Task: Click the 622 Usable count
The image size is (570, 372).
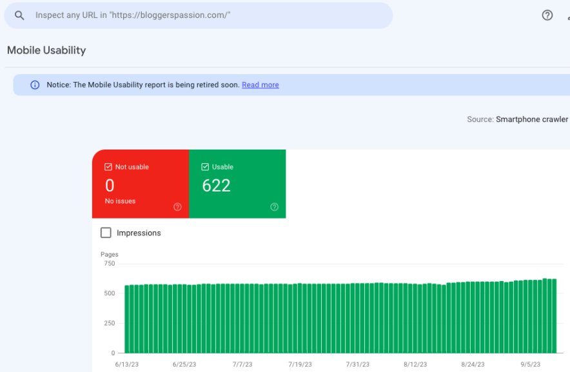Action: click(x=216, y=186)
